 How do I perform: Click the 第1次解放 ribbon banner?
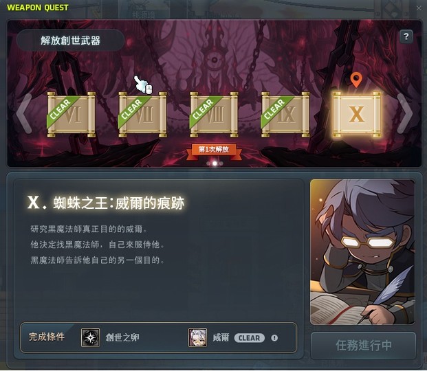(x=214, y=150)
